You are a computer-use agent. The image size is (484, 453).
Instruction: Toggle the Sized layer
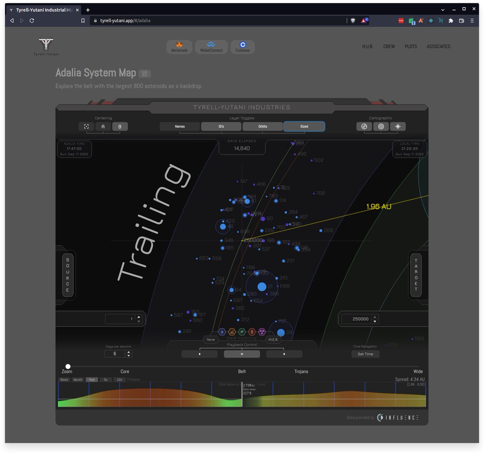[304, 126]
